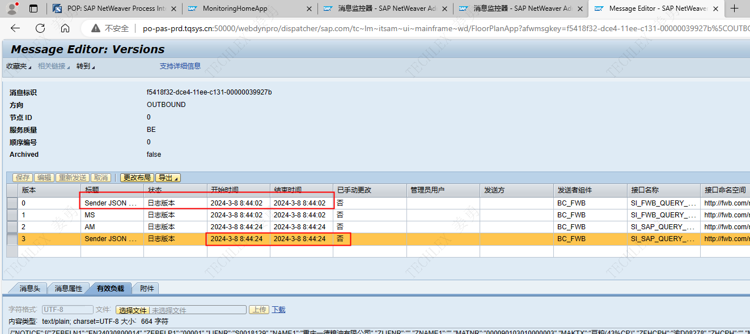Viewport: 750px width, 334px height.
Task: Open the 消息属性 tab
Action: [x=68, y=288]
